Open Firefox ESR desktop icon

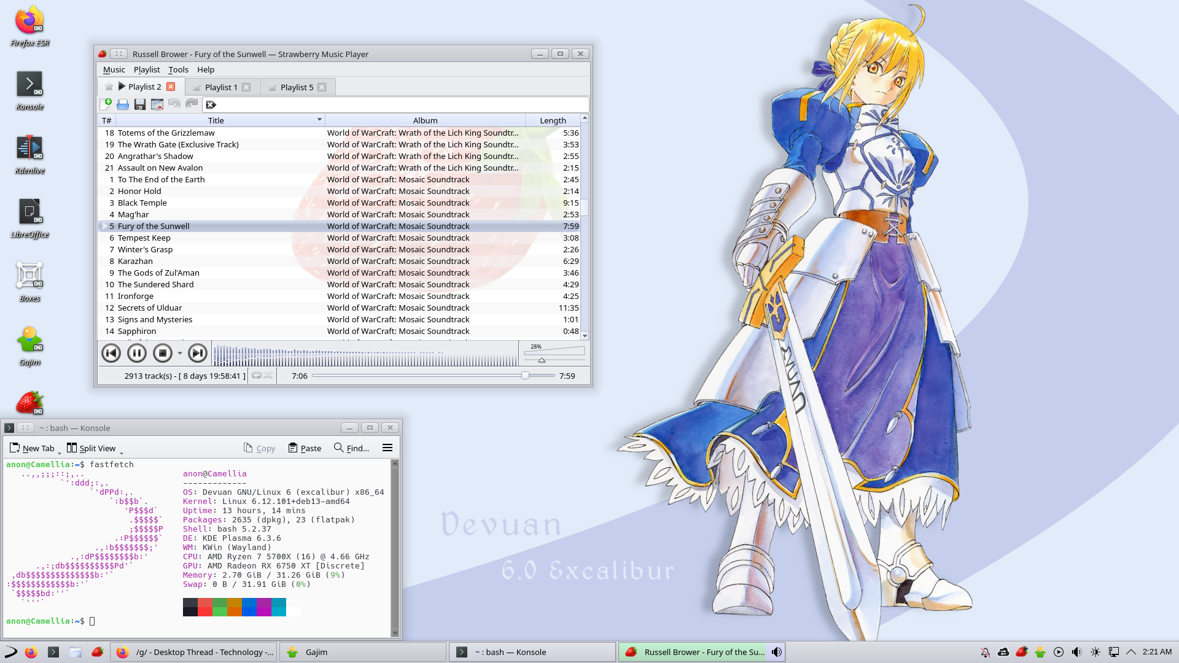pyautogui.click(x=29, y=27)
